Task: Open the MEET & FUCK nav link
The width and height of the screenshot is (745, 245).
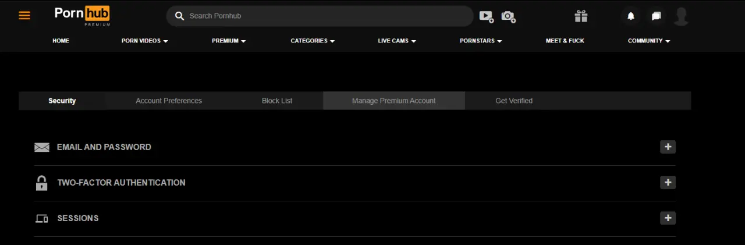Action: tap(565, 41)
